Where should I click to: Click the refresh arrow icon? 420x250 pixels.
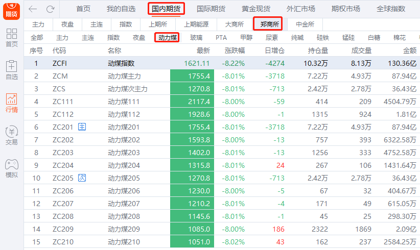50,9
